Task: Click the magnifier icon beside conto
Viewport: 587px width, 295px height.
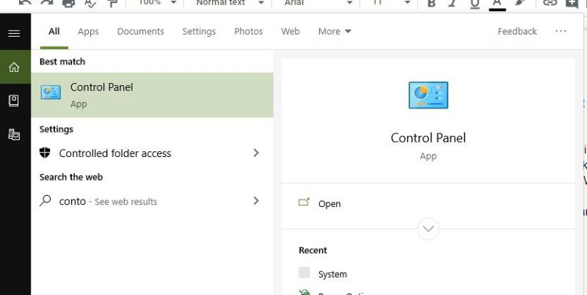Action: click(45, 200)
